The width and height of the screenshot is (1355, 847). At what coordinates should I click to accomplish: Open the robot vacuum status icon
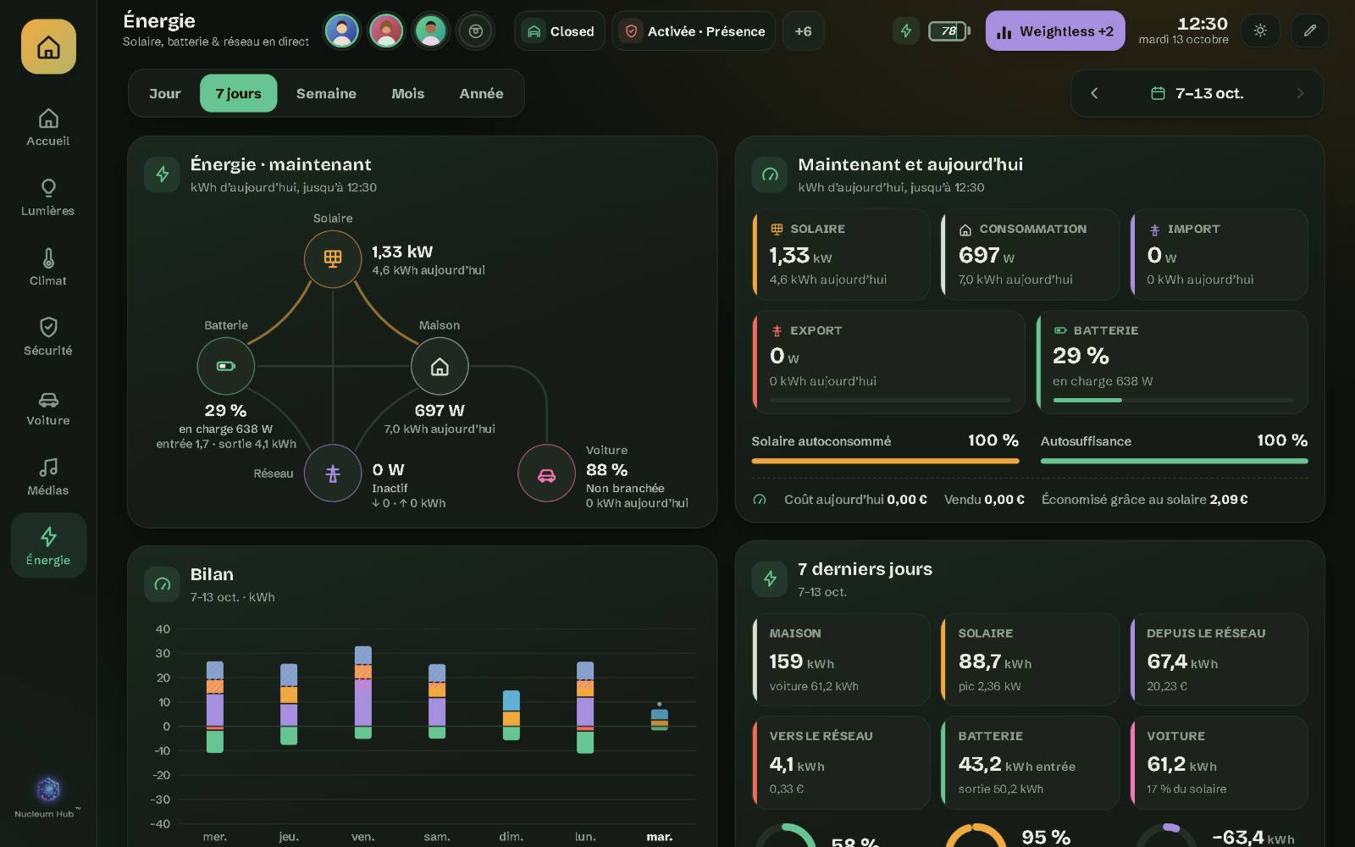coord(476,31)
